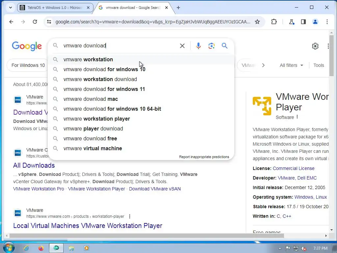
Task: Open the Chrome profile avatar
Action: pos(315,22)
